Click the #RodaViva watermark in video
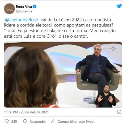126x126 pixels. (x=102, y=48)
